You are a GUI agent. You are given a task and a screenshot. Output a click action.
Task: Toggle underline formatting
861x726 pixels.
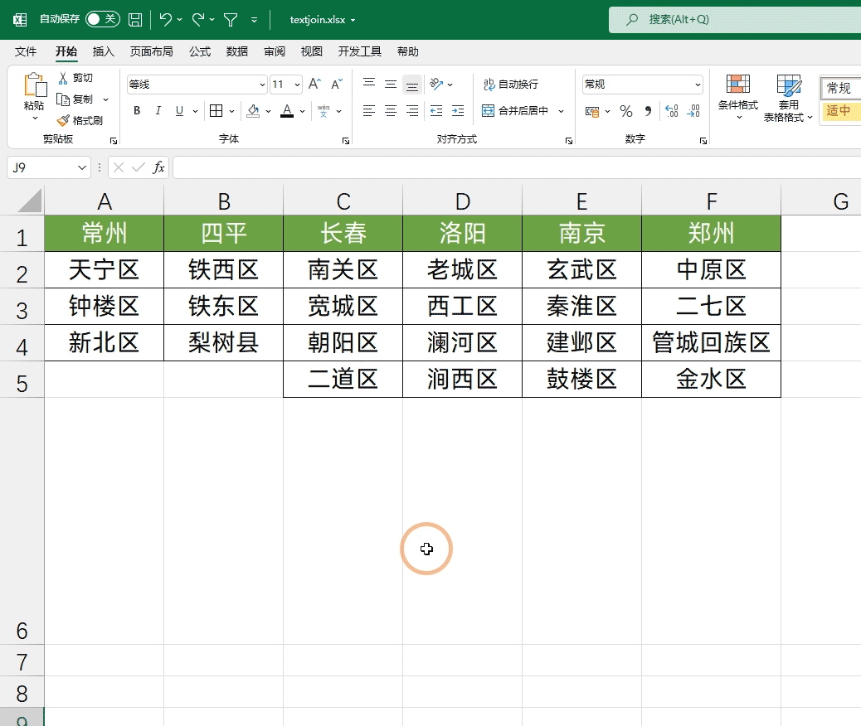click(178, 110)
